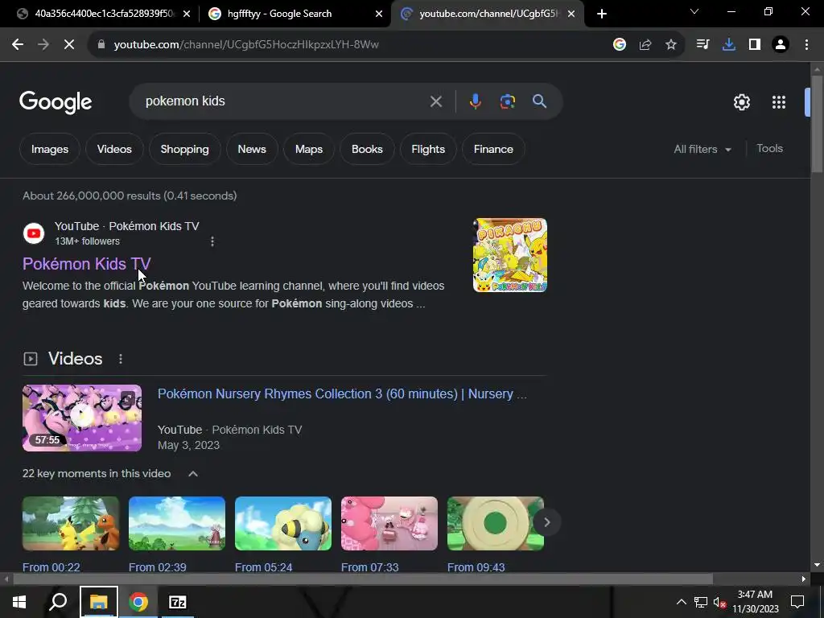Open Chrome downloads icon
The width and height of the screenshot is (824, 618).
728,45
